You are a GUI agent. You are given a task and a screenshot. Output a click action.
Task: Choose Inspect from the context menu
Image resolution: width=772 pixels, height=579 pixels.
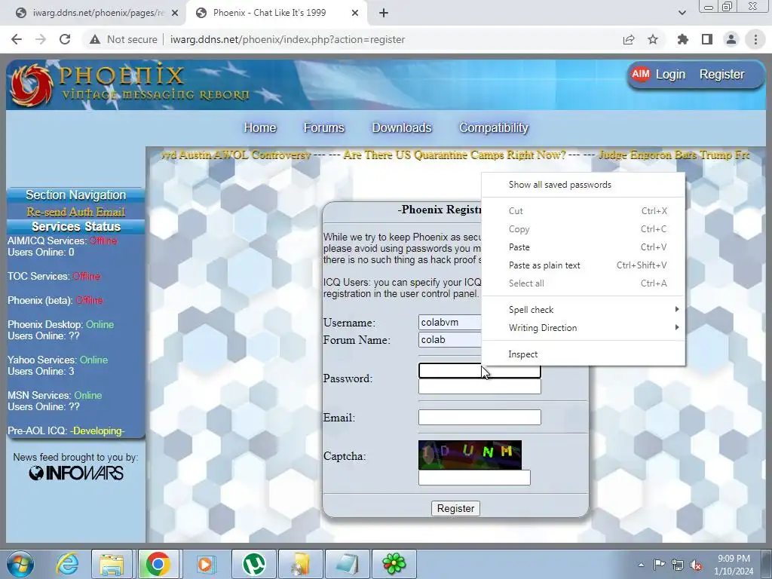(584, 354)
